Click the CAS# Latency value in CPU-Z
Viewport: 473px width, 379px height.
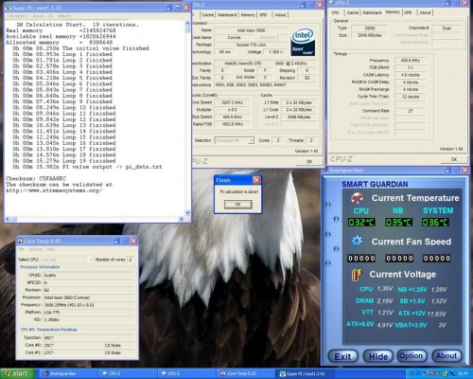point(411,75)
